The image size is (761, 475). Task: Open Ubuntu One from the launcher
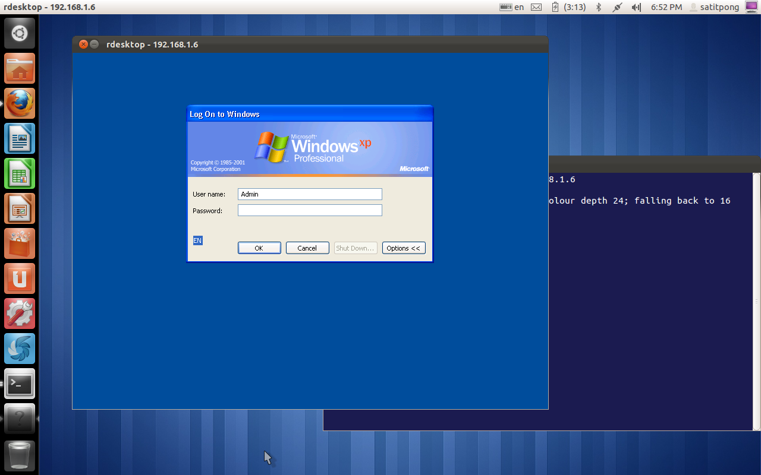[19, 278]
